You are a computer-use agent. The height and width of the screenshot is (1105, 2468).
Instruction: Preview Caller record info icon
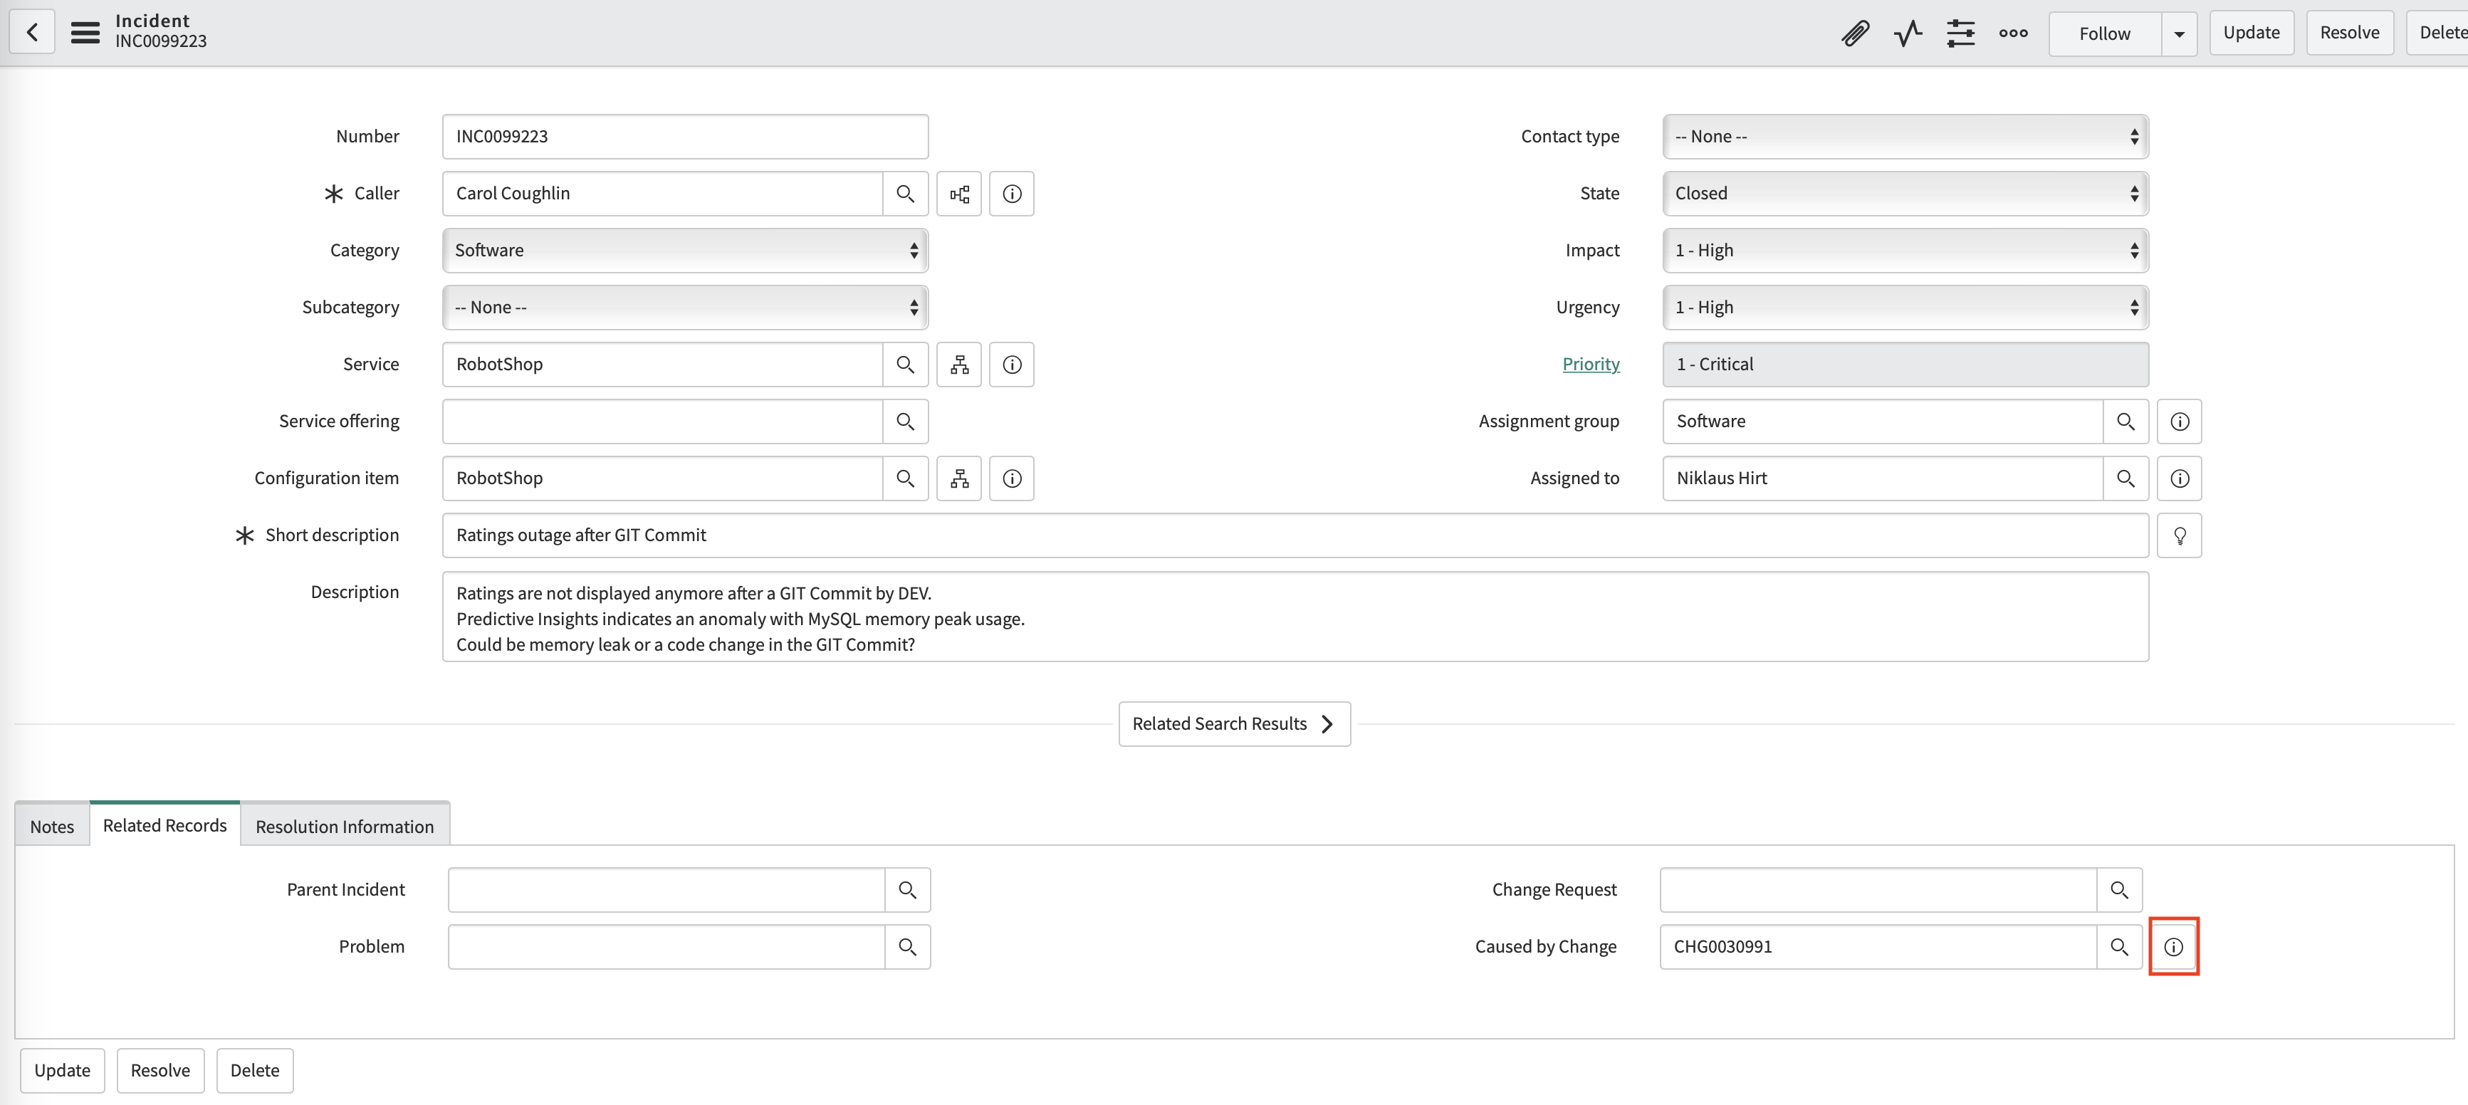pyautogui.click(x=1012, y=194)
